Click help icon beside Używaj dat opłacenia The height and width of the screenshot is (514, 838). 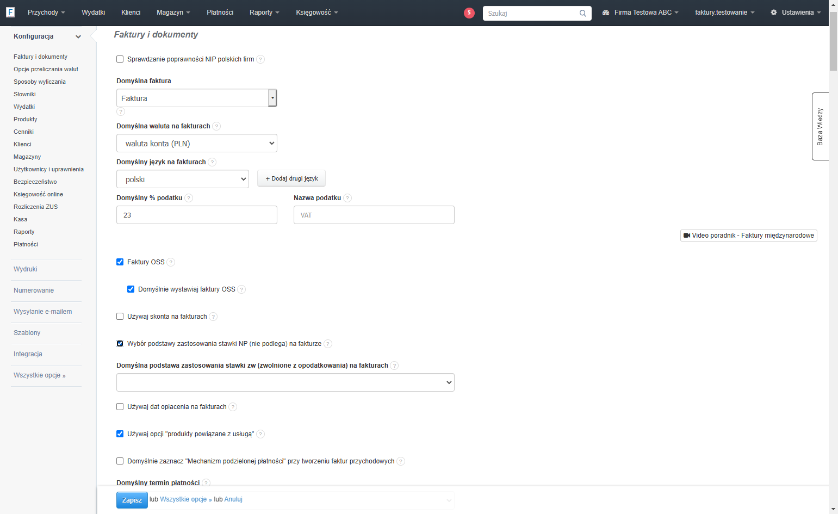[x=233, y=407]
